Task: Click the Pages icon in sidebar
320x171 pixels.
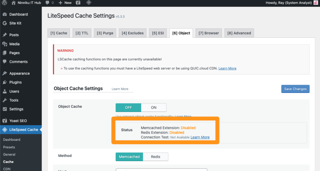Action: coord(5,53)
